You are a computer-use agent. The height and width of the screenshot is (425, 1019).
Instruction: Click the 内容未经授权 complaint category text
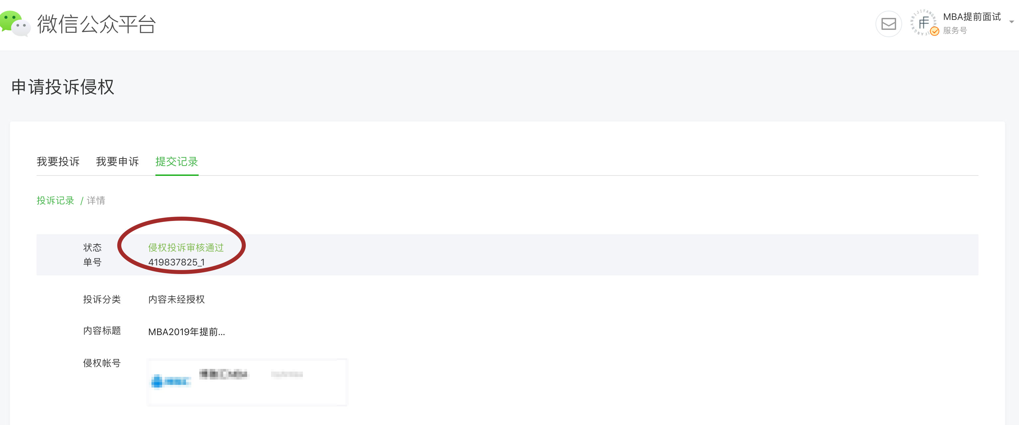176,299
